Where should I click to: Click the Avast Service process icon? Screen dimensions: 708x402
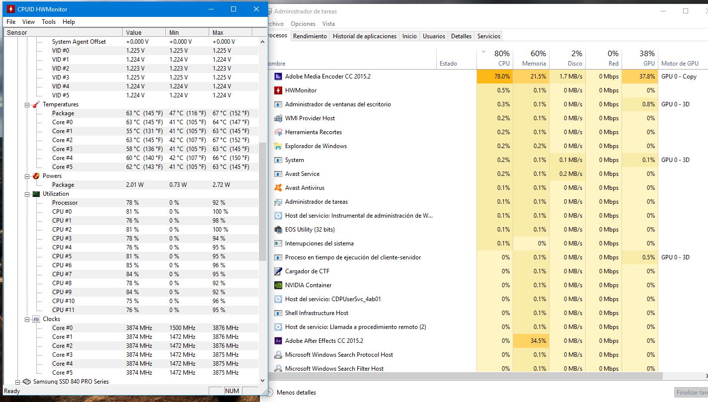tap(278, 174)
